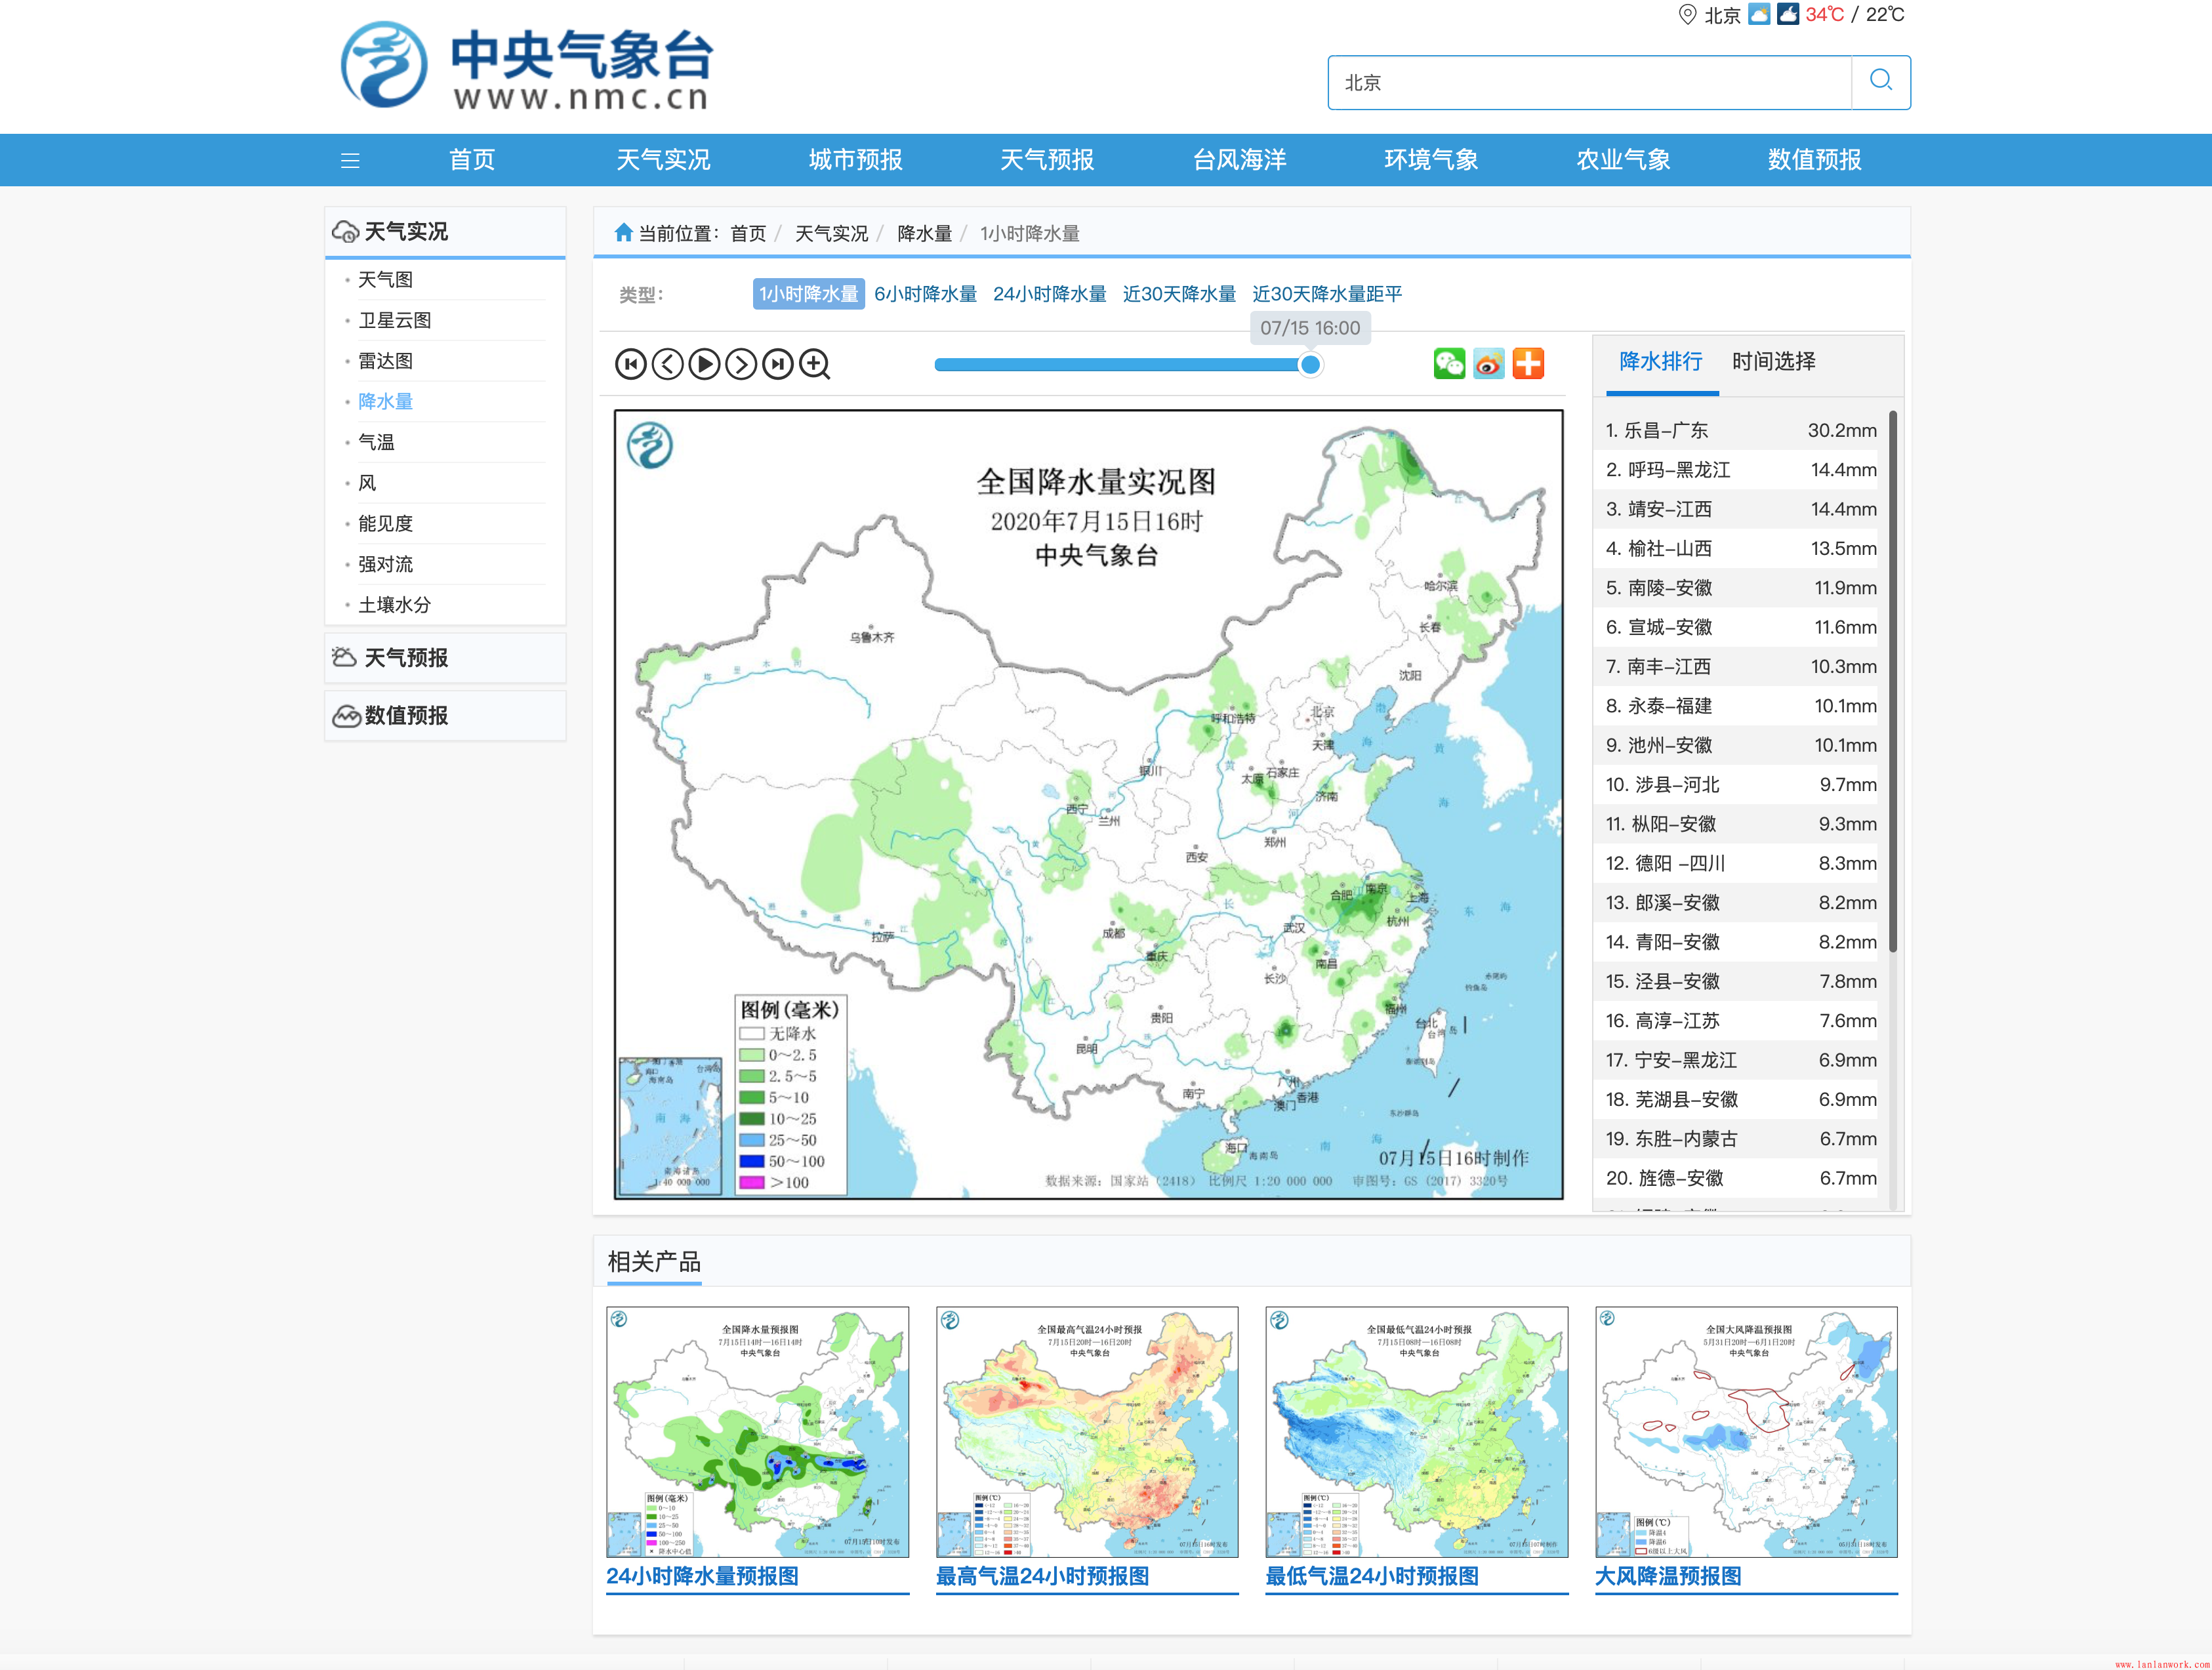Viewport: 2212px width, 1670px height.
Task: Advance to next map frame
Action: [x=741, y=364]
